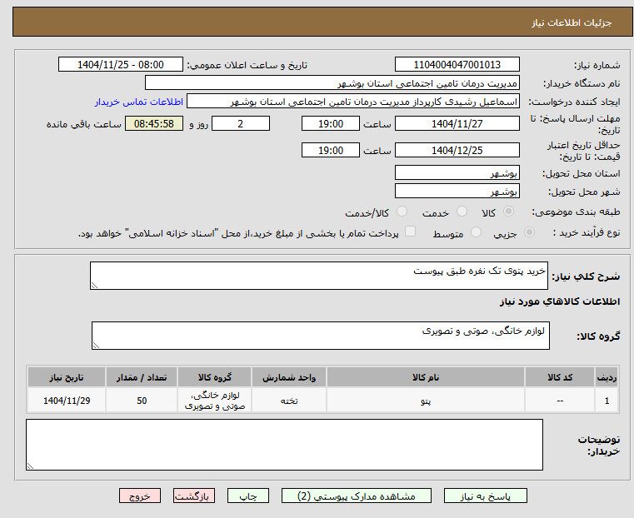
Task: Click unit cell تخته
Action: coord(289,401)
